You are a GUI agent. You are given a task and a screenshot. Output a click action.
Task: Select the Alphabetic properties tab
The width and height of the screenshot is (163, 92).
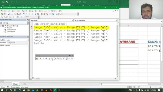[x=3, y=43]
